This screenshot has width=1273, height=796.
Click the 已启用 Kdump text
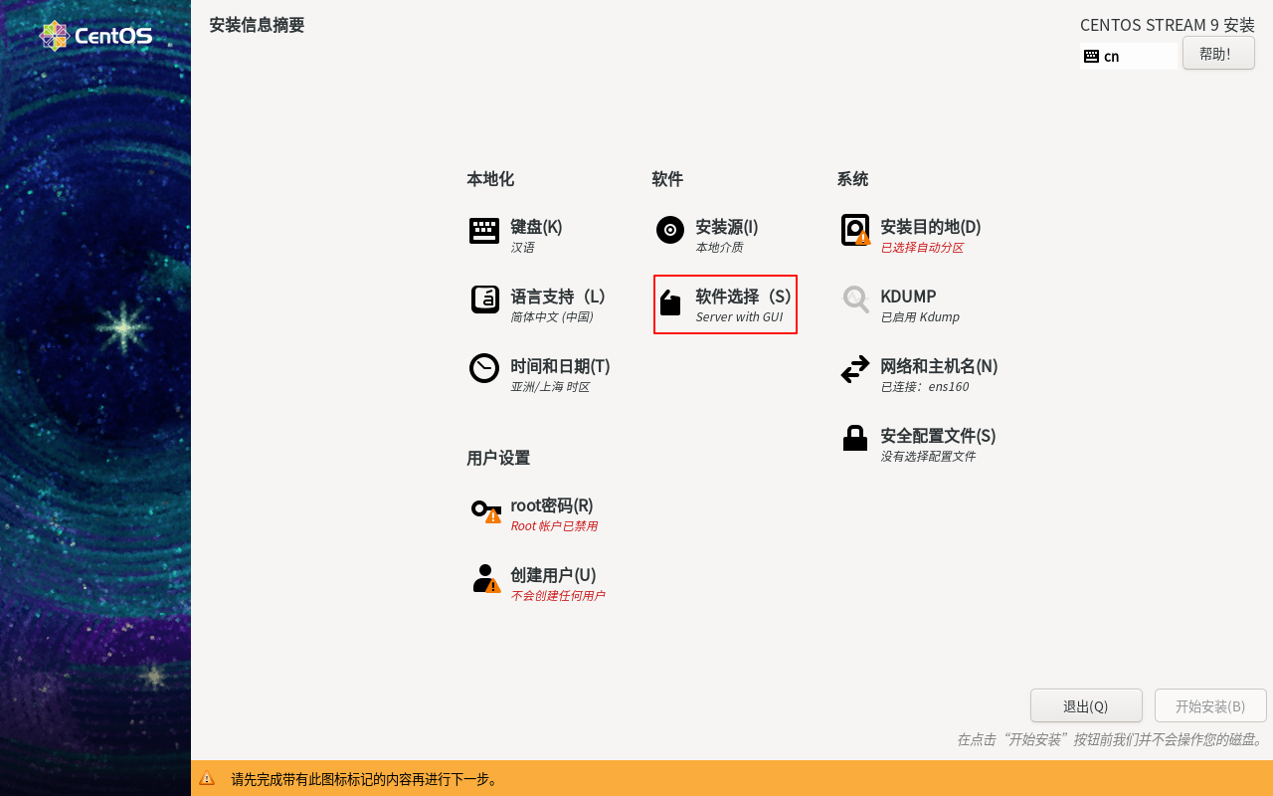click(920, 317)
